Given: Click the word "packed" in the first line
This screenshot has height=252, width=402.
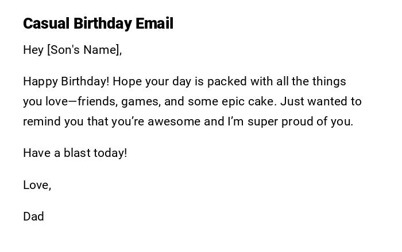Looking at the screenshot, I should point(226,81).
